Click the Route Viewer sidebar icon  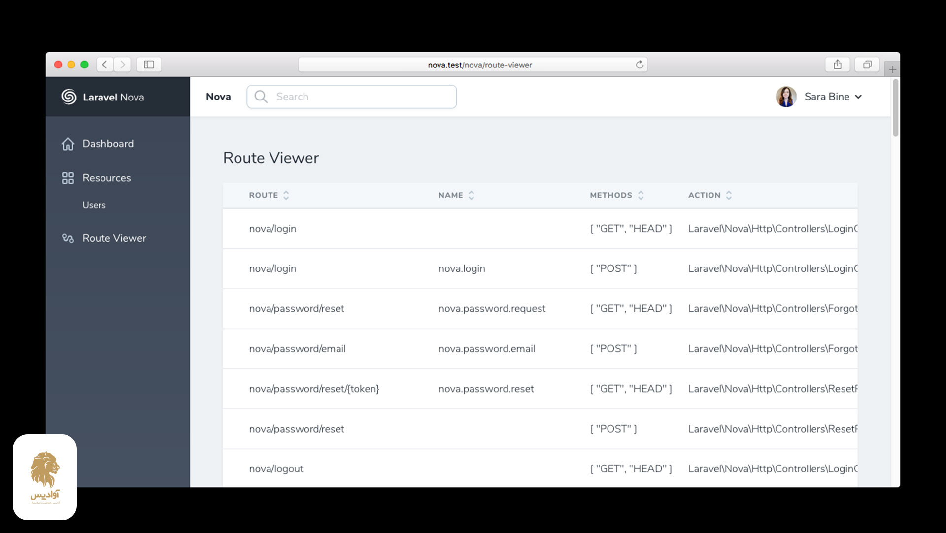tap(68, 238)
